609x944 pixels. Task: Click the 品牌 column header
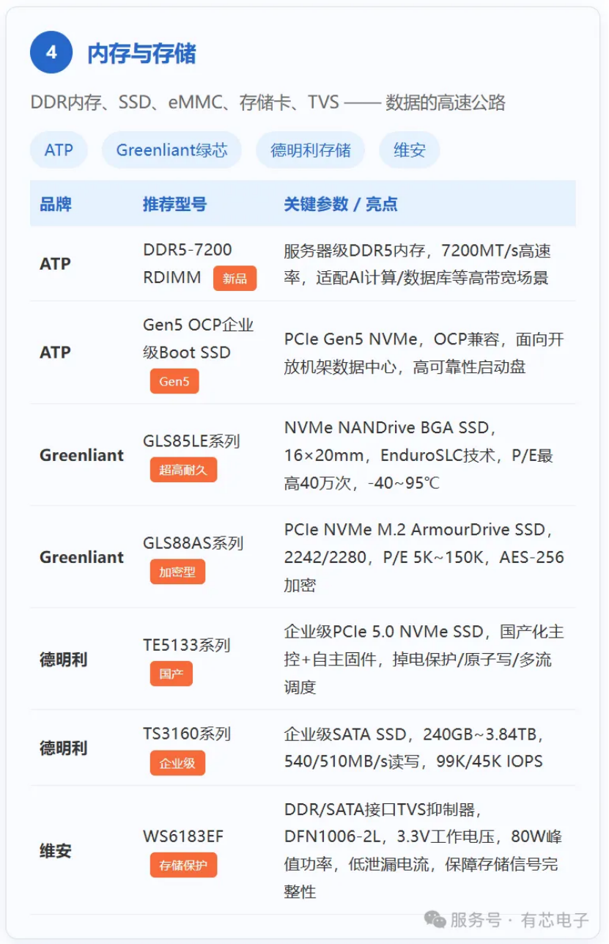pyautogui.click(x=56, y=204)
